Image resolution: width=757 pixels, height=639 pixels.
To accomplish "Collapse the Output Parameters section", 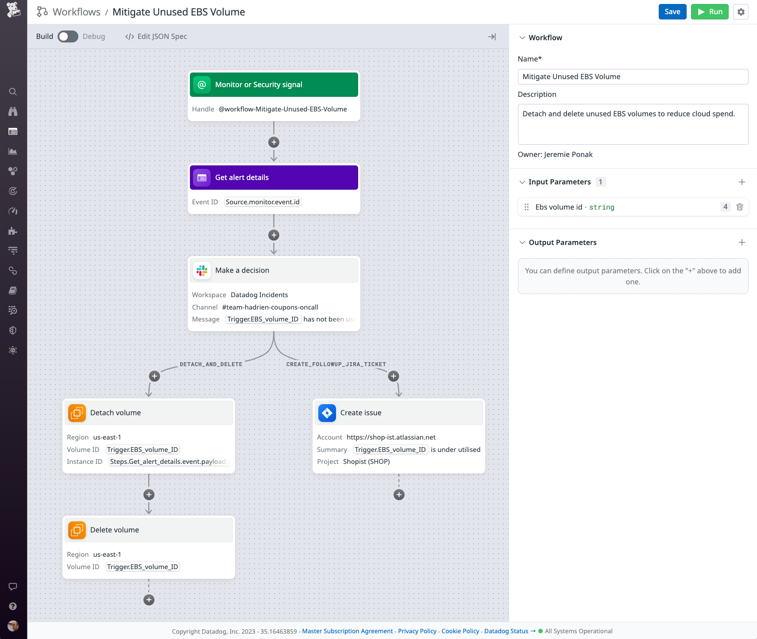I will coord(523,242).
